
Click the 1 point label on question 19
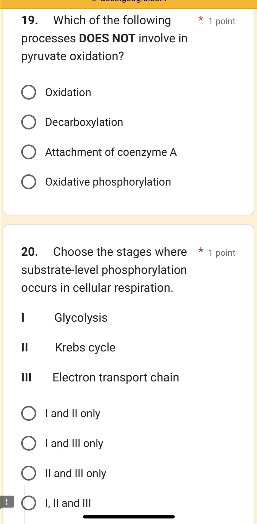(x=221, y=21)
